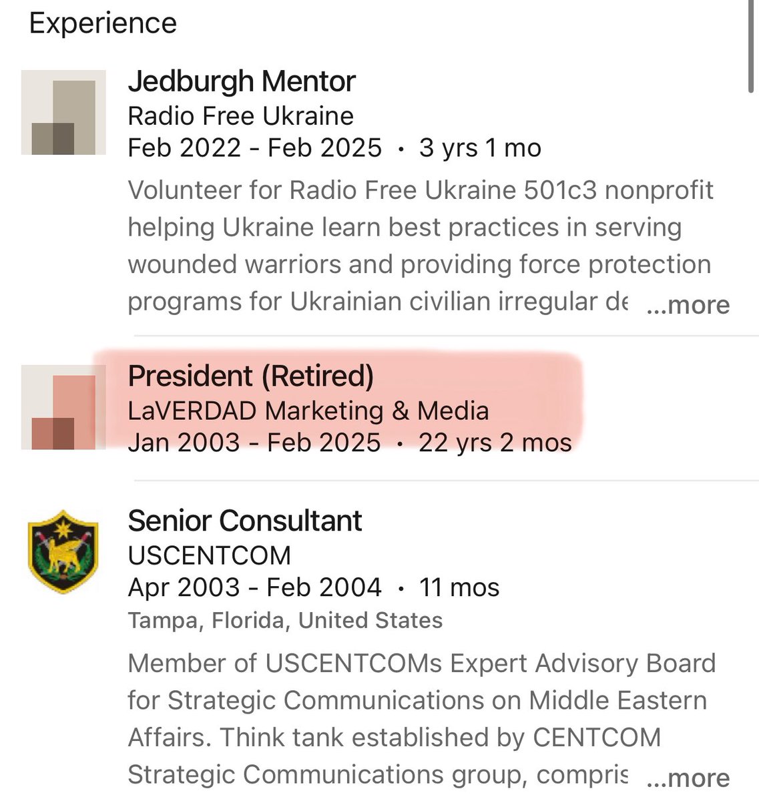Click the Apr 2003 - Feb 2004 date range
Viewport: 759px width, 801px height.
(x=254, y=587)
